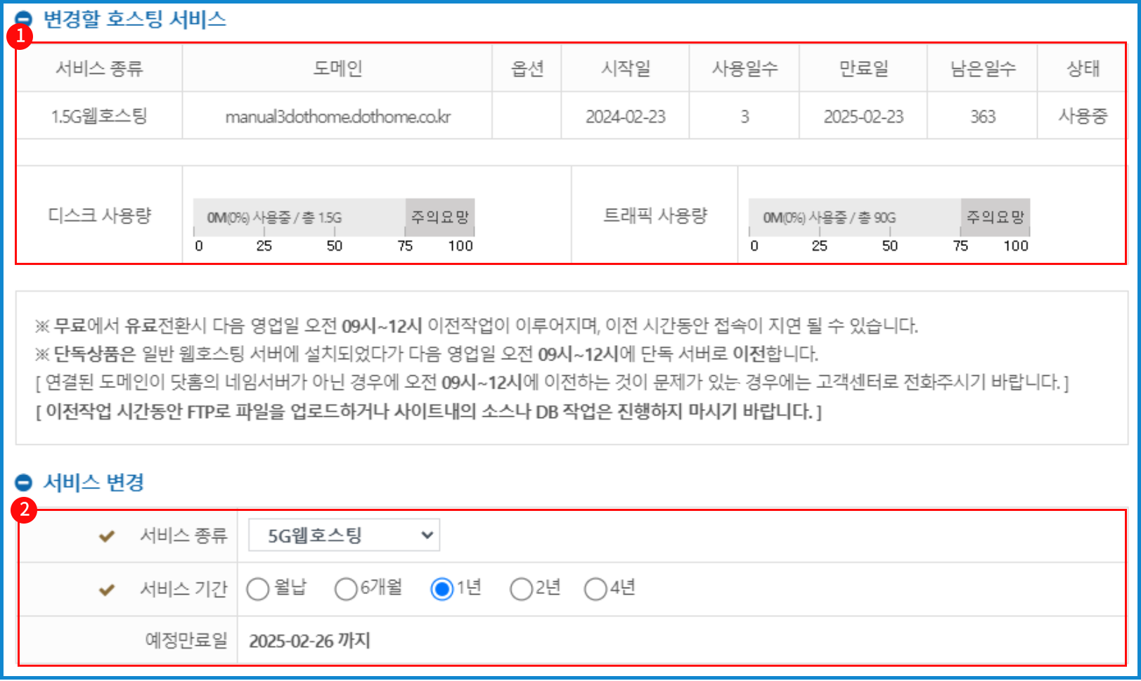Click the manual3dothome.dothome.co.kr domain
The image size is (1141, 681).
coord(337,117)
